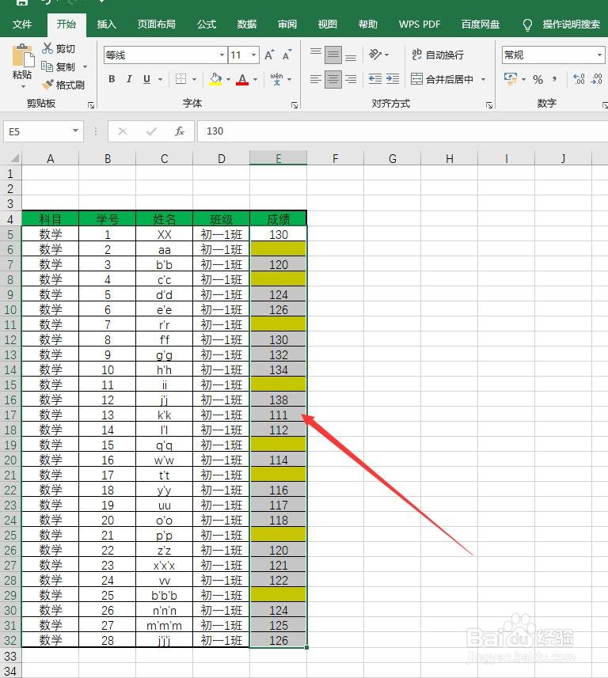This screenshot has width=608, height=678.
Task: Toggle middle vertical alignment
Action: (333, 55)
